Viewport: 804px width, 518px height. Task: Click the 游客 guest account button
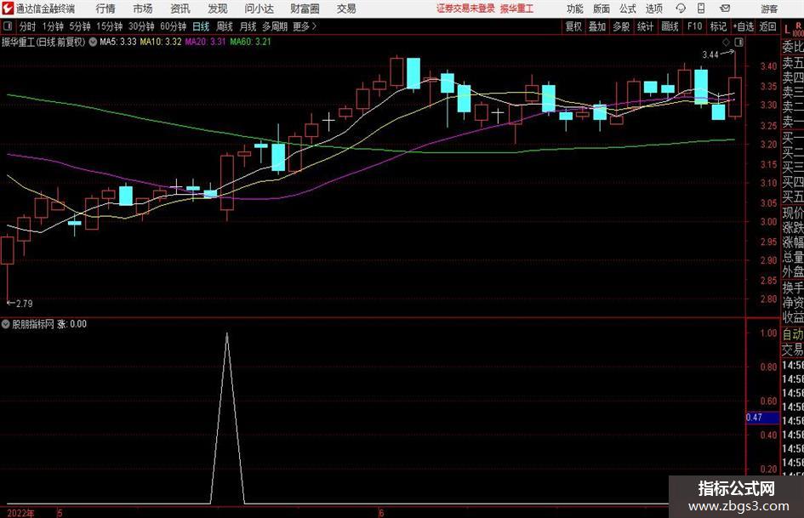pos(769,9)
